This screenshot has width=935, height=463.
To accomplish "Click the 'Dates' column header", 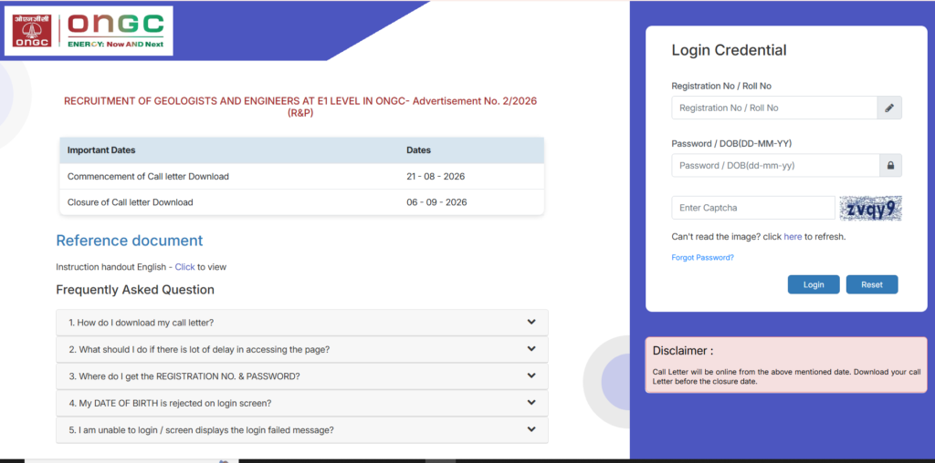I will (x=418, y=150).
